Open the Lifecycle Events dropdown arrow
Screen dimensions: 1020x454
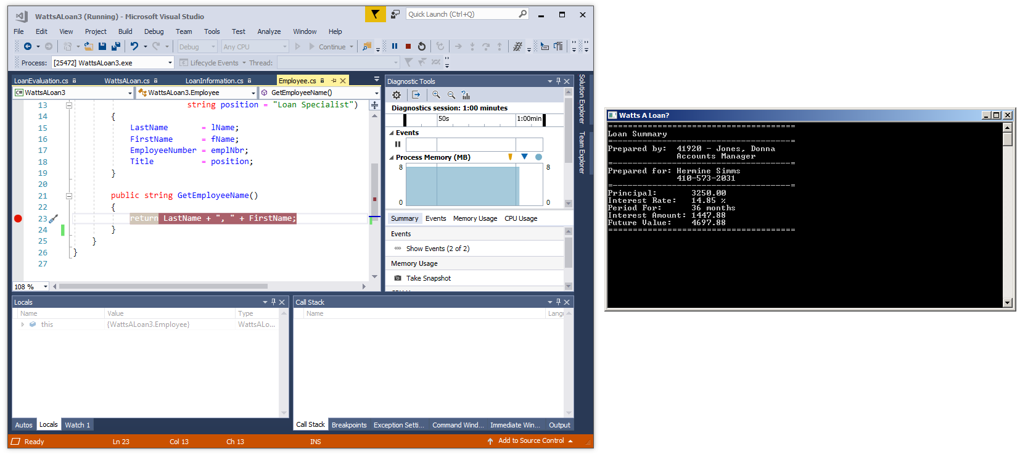pos(244,63)
